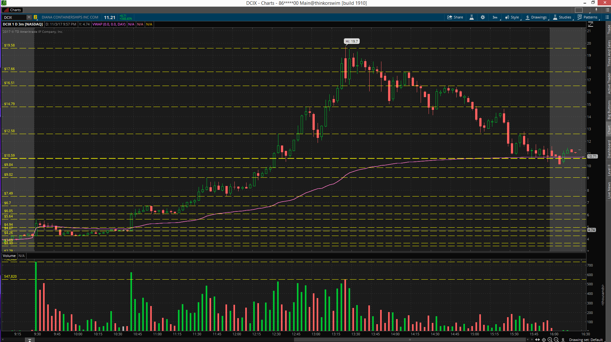Open the 3m time frame dropdown
Image resolution: width=611 pixels, height=342 pixels.
click(x=495, y=17)
